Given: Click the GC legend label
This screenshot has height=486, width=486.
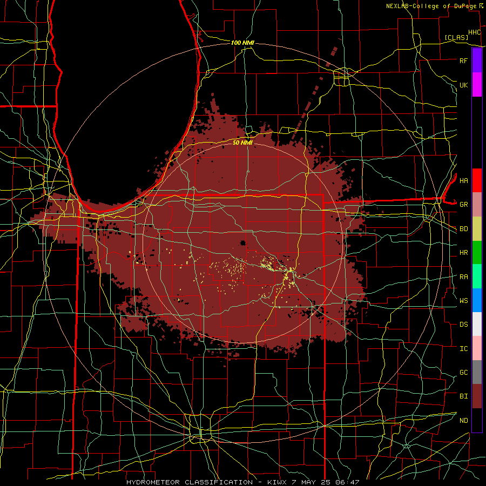Looking at the screenshot, I should point(463,372).
